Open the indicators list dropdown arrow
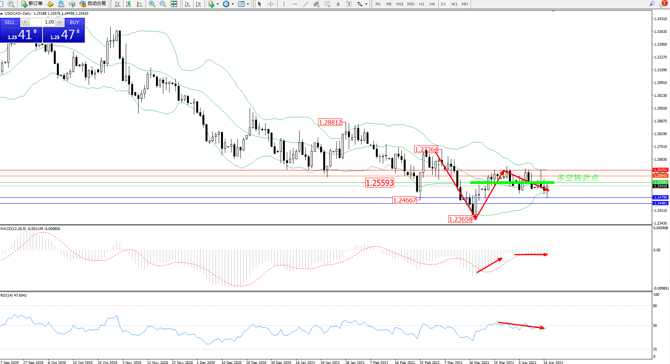 point(218,4)
